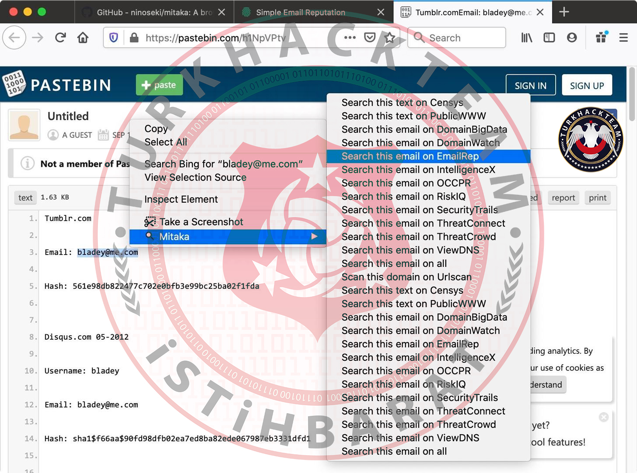Choose Scan this domain on Urlscan
The height and width of the screenshot is (473, 637).
click(428, 277)
